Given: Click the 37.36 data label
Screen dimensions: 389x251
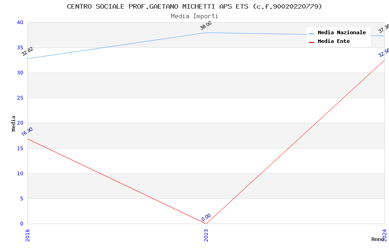Looking at the screenshot, I should pyautogui.click(x=384, y=29).
